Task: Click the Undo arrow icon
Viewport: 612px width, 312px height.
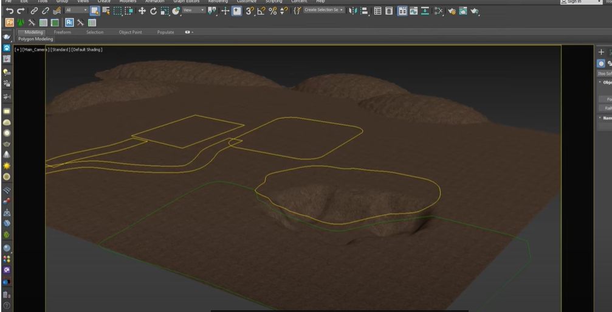Action: pos(10,11)
